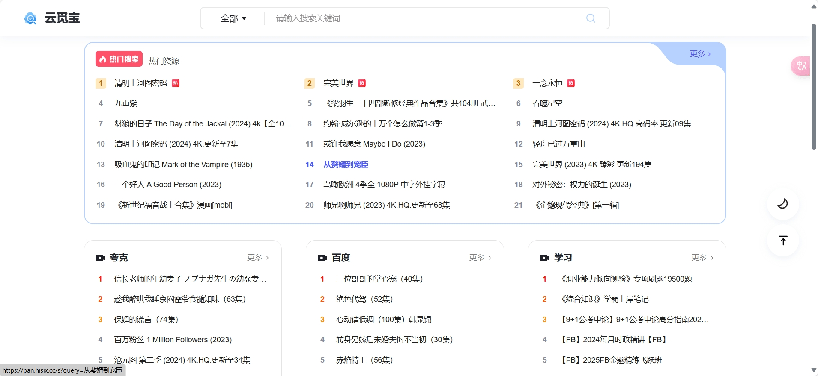Open 学习 item 2025FB金题精练飞跃班
The height and width of the screenshot is (376, 818).
tap(610, 360)
